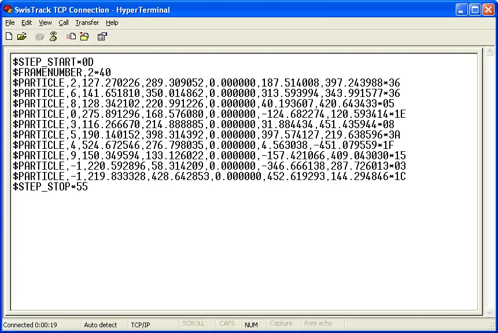Open the File menu
498x333 pixels.
pyautogui.click(x=10, y=23)
